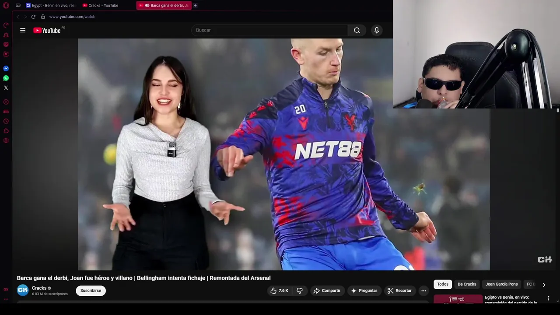This screenshot has width=560, height=315.
Task: Open the Cracks channel name link
Action: [39, 288]
